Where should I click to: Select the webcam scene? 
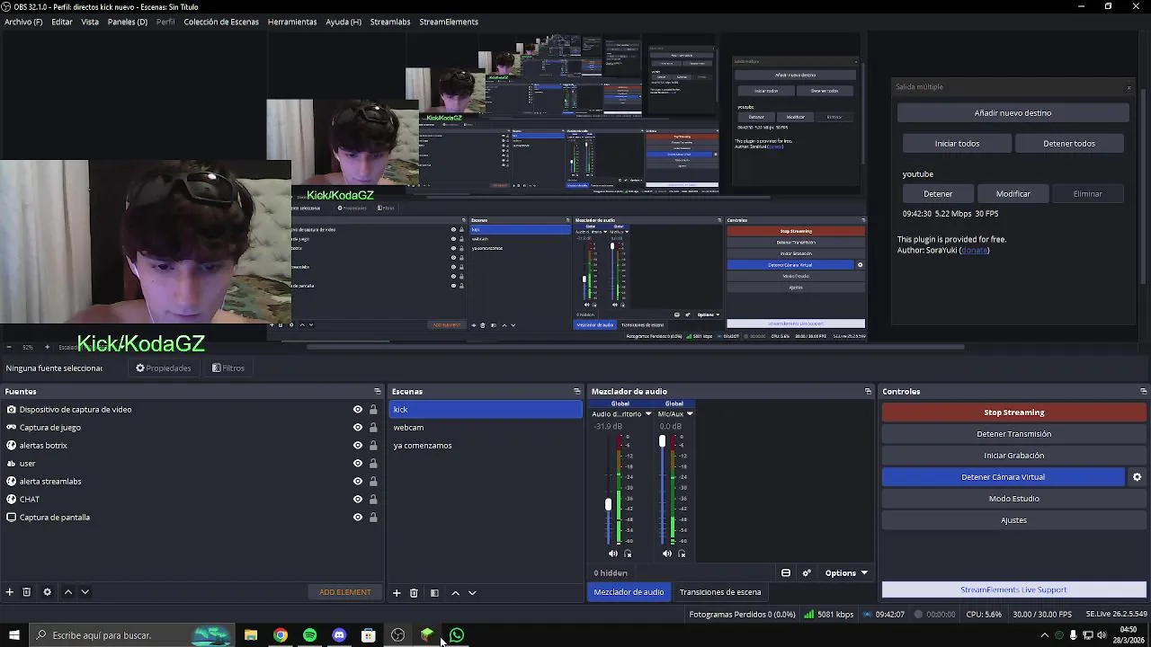click(486, 428)
